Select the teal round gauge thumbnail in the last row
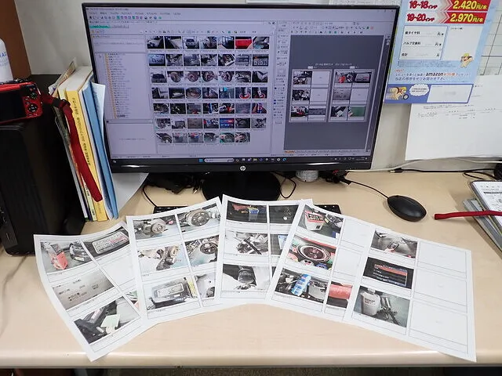Viewport: 502px width, 376px height. (x=227, y=138)
